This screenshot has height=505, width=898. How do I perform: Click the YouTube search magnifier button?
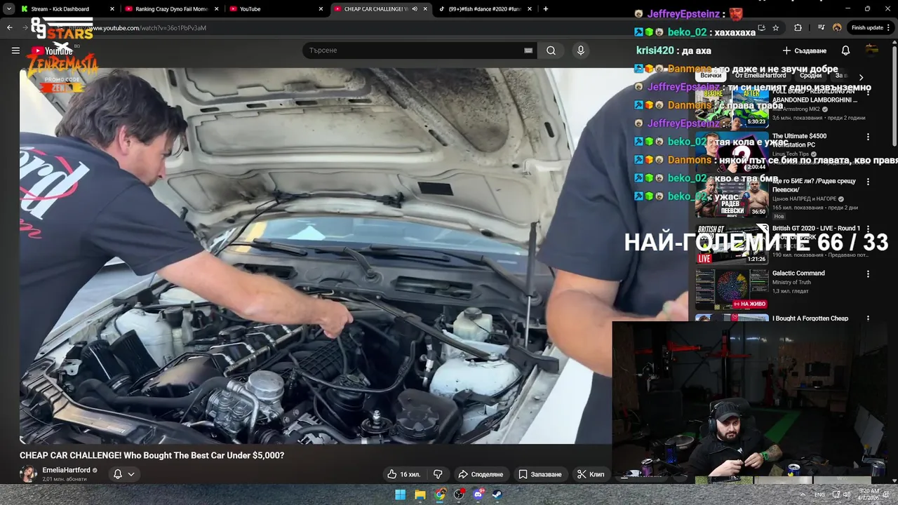coord(551,50)
